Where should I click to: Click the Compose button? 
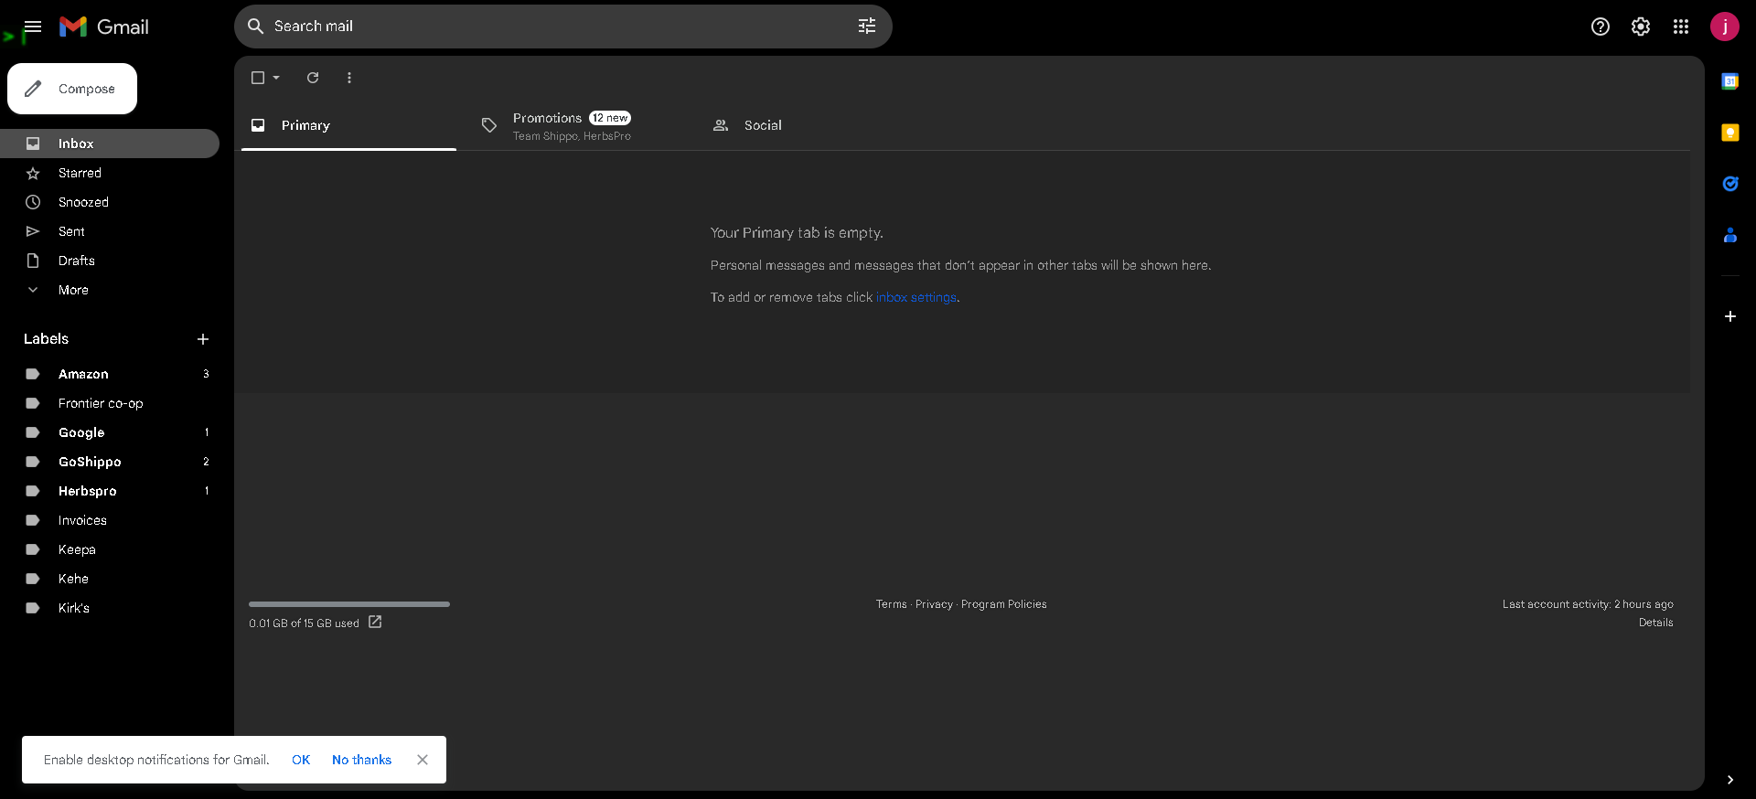(x=72, y=89)
